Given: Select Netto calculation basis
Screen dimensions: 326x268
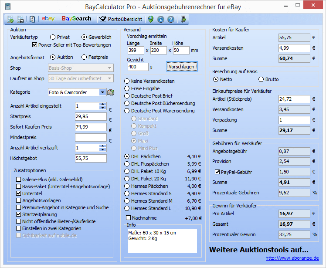Looking at the screenshot, I should point(222,79).
